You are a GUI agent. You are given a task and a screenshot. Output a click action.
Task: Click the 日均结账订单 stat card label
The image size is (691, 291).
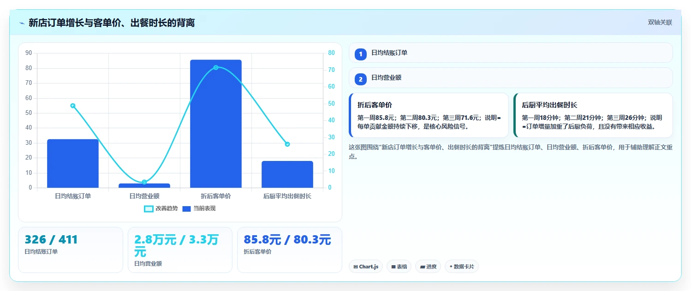pyautogui.click(x=41, y=252)
